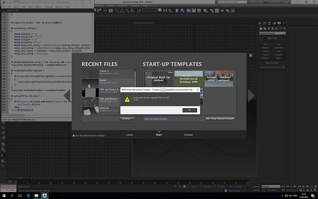Select the Csena_1 recent file thumbnail
The width and height of the screenshot is (318, 199).
pyautogui.click(x=90, y=74)
